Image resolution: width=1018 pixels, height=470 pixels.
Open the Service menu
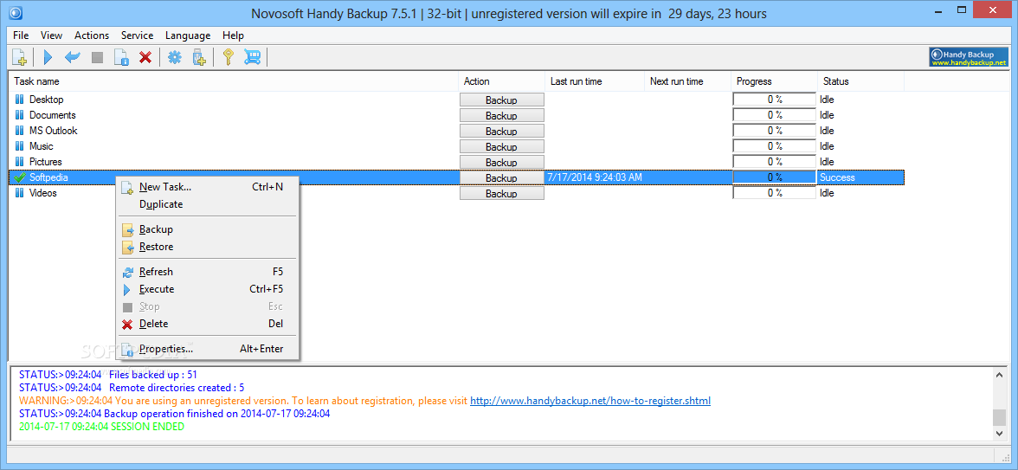[x=137, y=35]
